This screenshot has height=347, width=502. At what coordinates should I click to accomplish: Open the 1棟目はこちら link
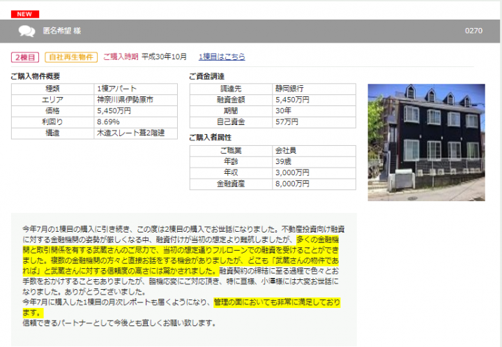(222, 57)
